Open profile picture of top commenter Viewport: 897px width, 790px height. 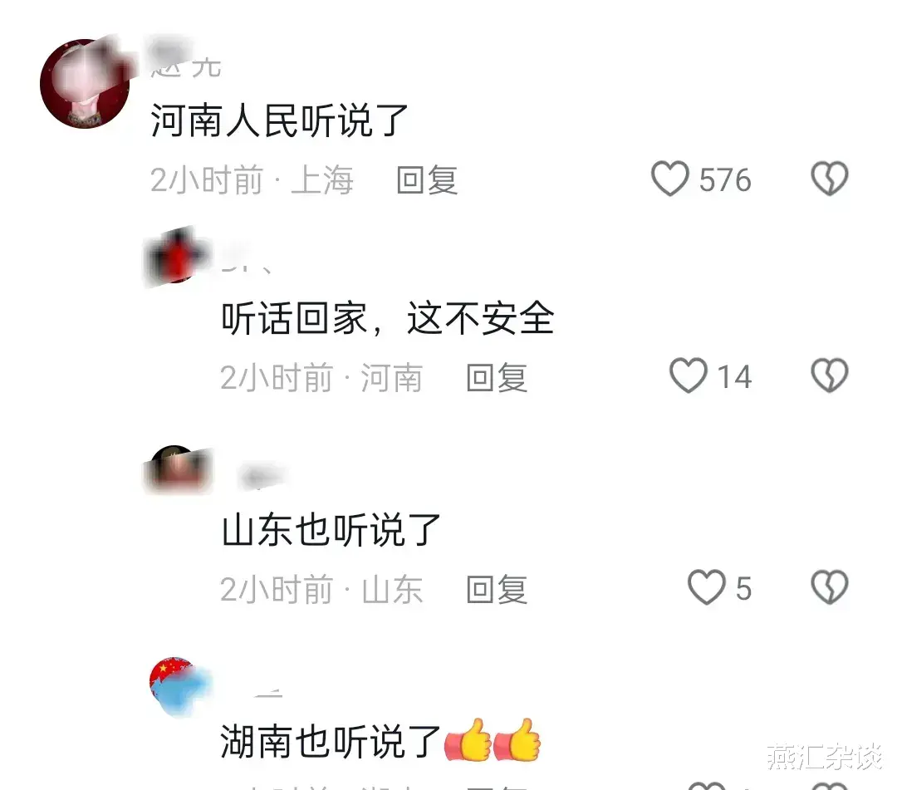85,84
